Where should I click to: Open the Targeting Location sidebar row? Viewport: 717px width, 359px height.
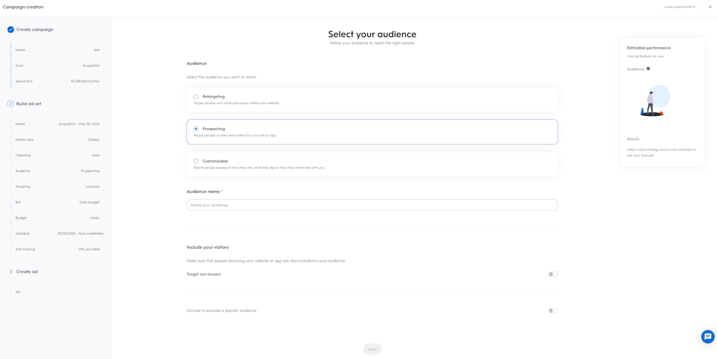click(57, 187)
